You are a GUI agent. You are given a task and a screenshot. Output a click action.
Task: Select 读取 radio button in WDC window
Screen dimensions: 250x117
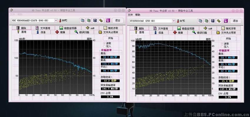coord(104,43)
